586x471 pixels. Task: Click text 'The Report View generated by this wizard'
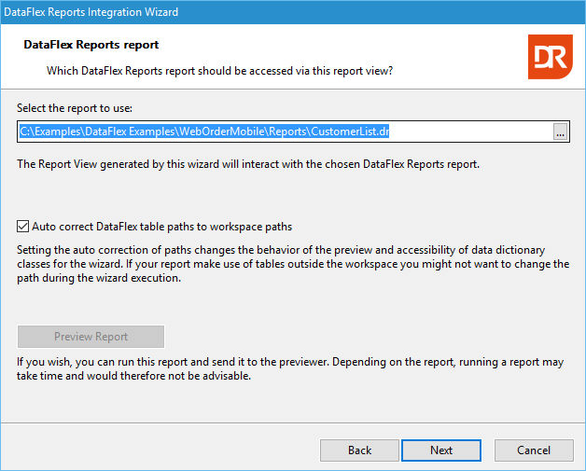pos(248,164)
